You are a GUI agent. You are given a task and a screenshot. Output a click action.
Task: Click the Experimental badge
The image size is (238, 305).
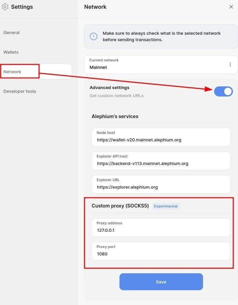pos(166,206)
